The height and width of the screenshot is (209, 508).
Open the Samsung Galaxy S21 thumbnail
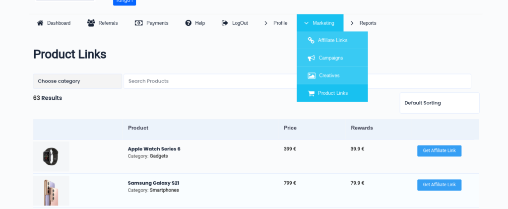(x=51, y=191)
